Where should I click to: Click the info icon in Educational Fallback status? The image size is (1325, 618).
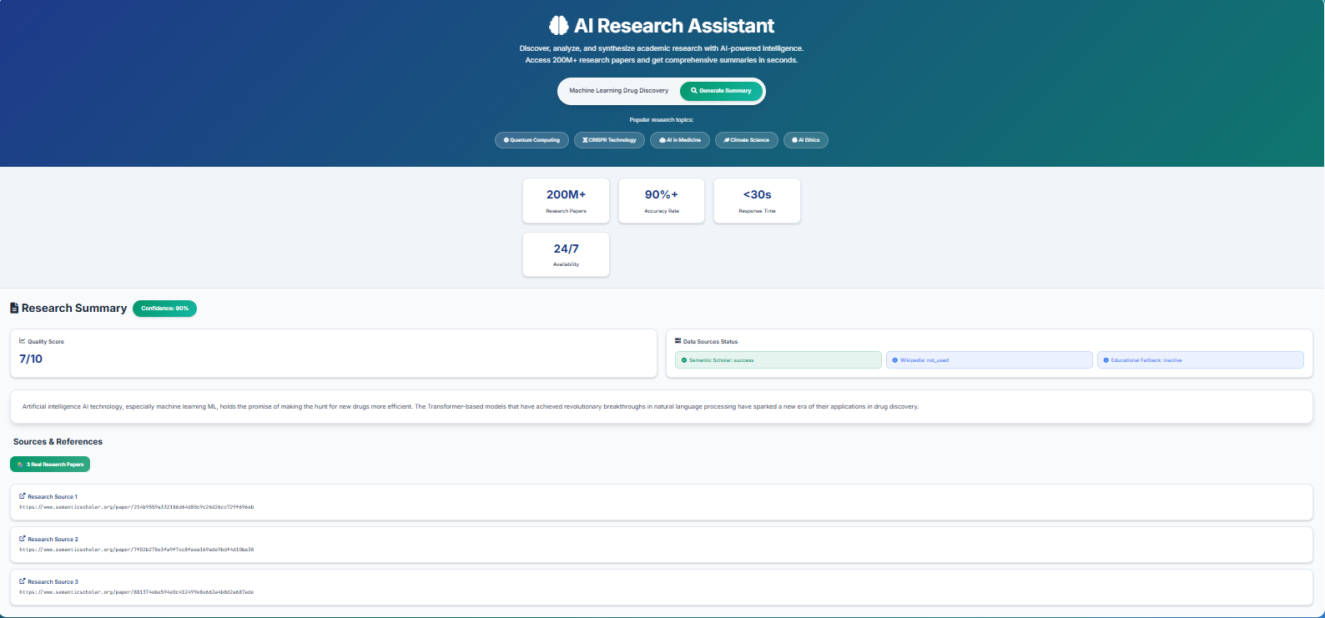click(x=1106, y=360)
